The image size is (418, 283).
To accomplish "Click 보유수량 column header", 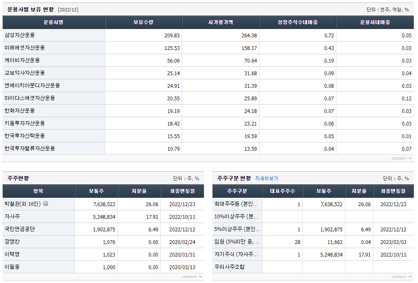I will (x=143, y=22).
